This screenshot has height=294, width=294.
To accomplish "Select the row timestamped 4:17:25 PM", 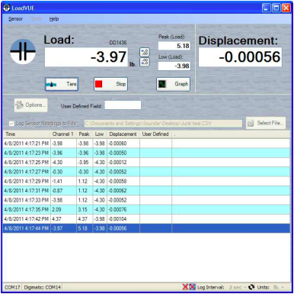I will [x=146, y=163].
